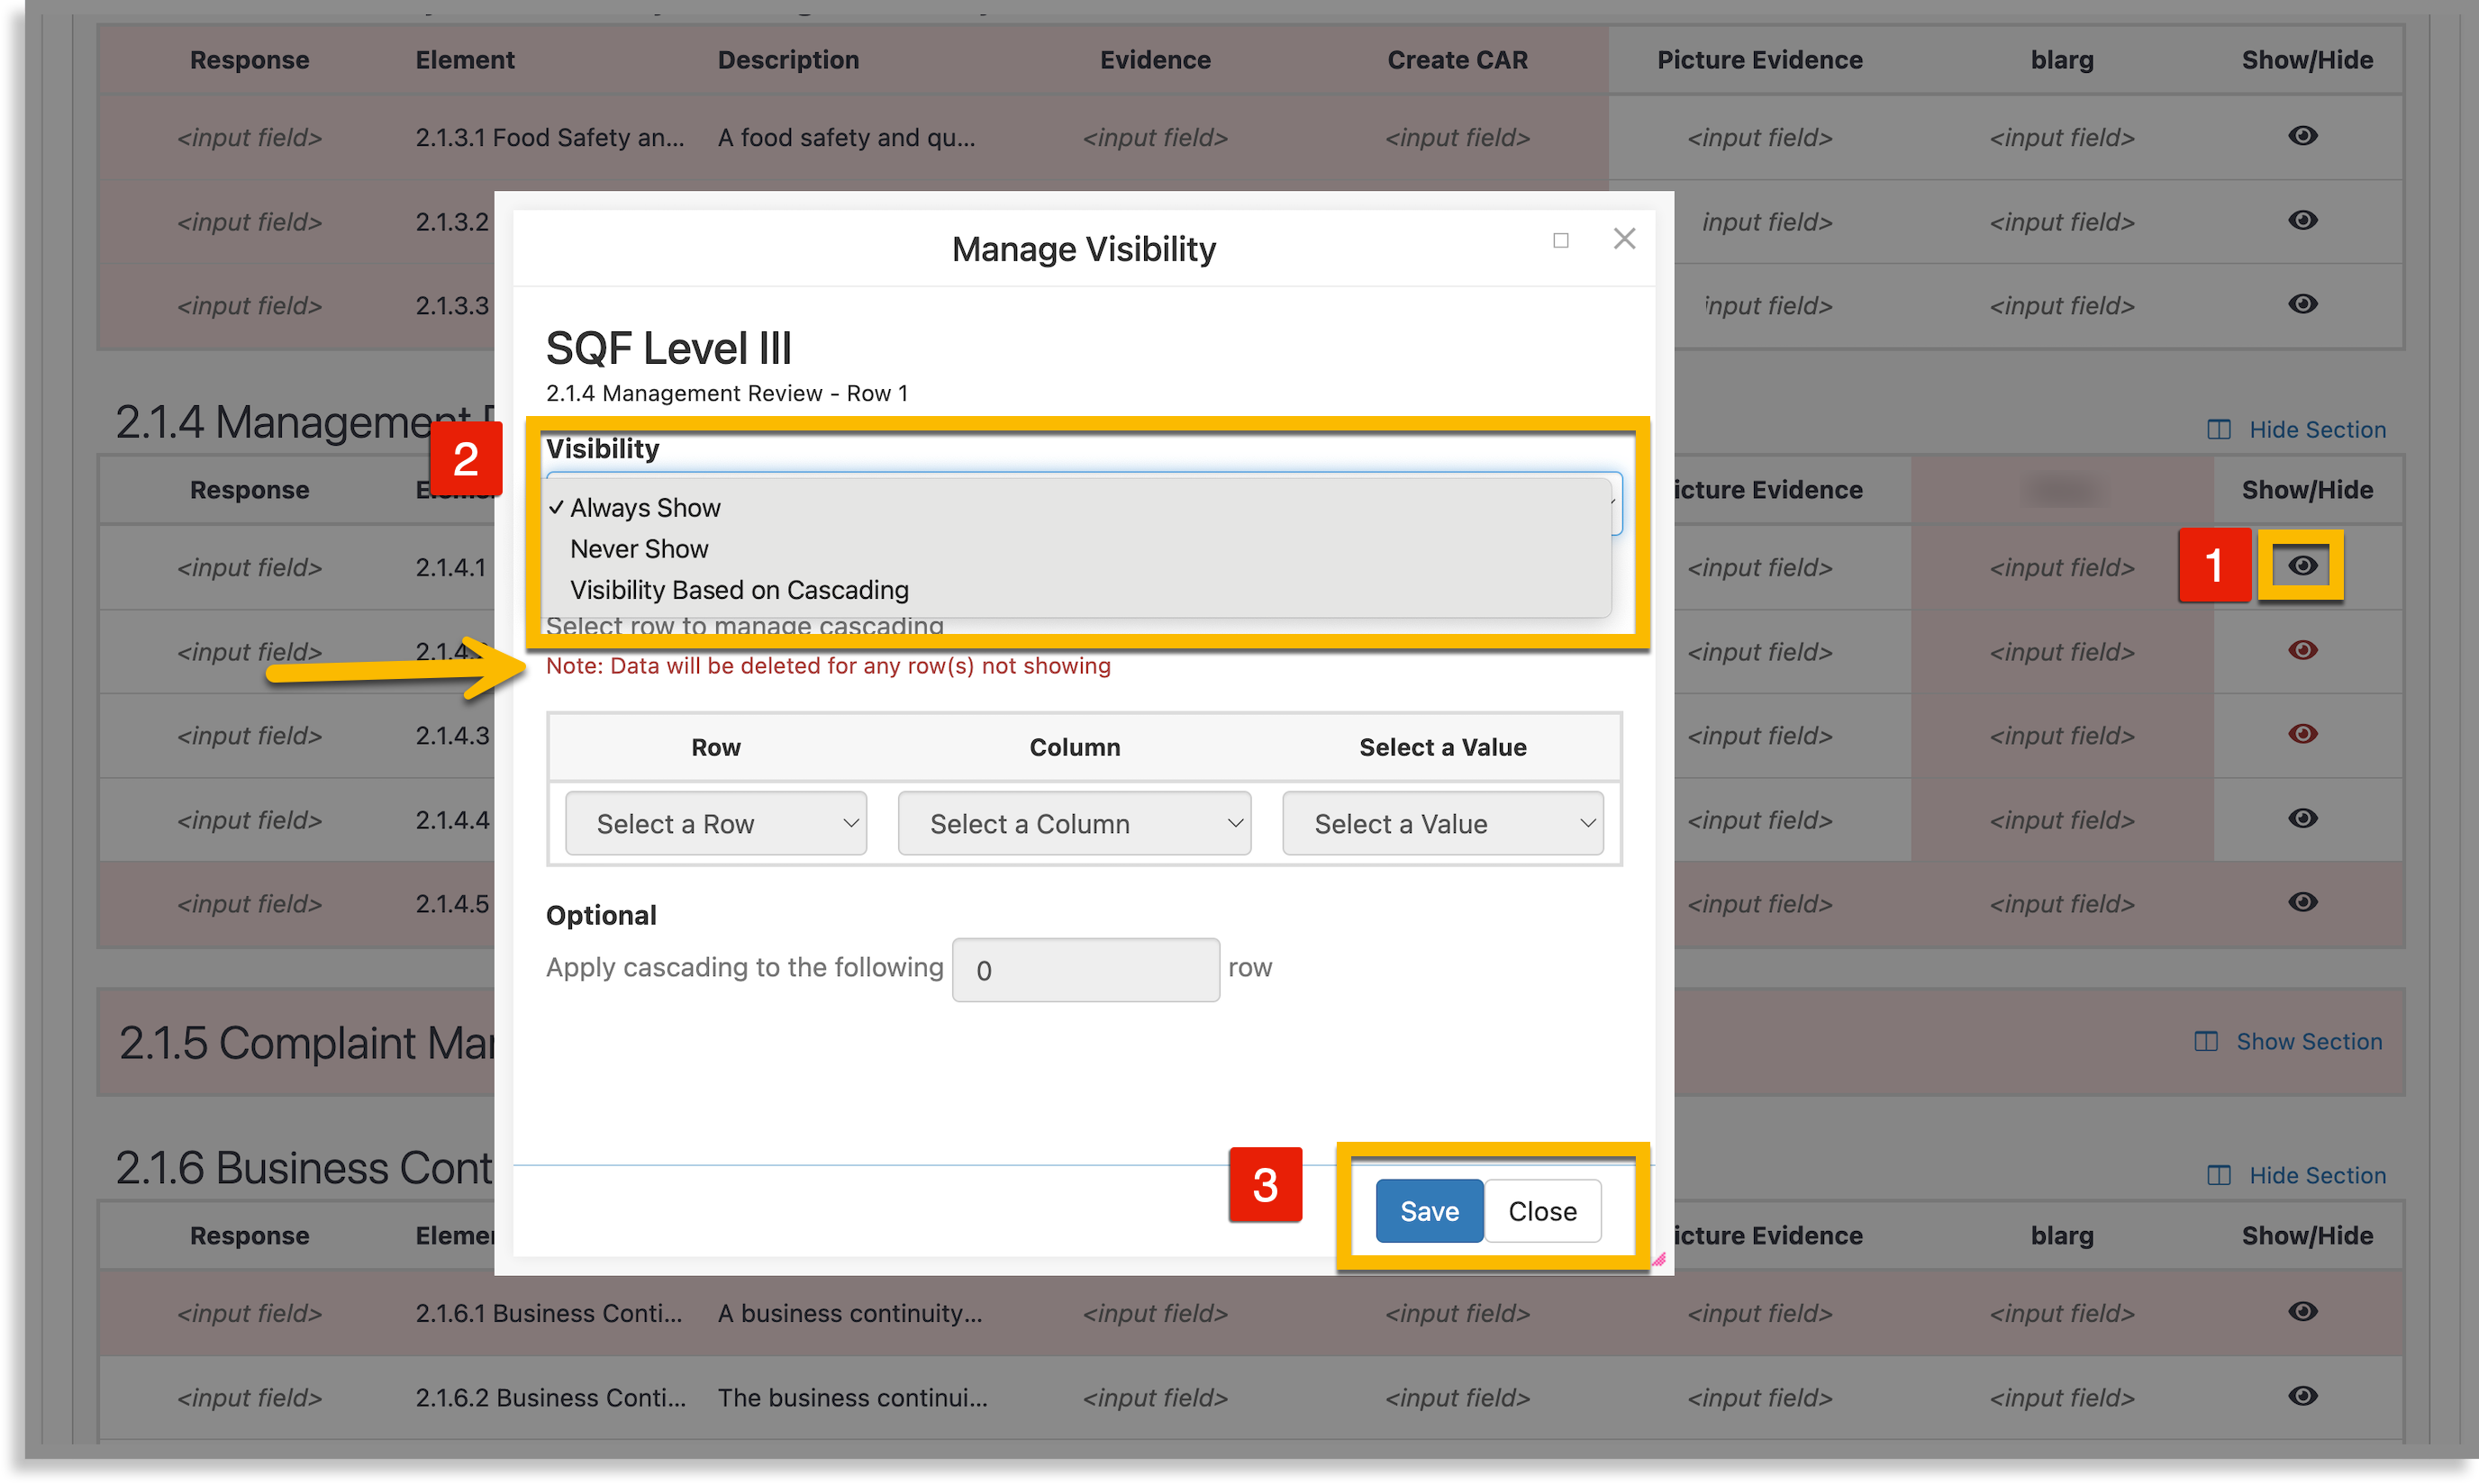Click Response input field in row 2.1.3.1
This screenshot has height=1484, width=2479.
250,138
